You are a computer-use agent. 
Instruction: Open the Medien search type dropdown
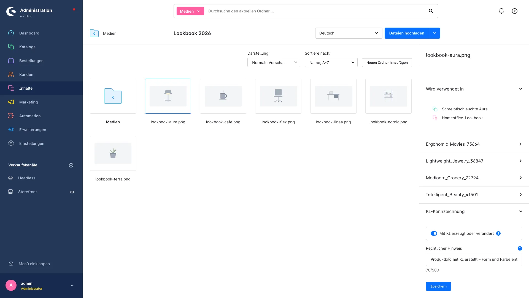coord(190,11)
